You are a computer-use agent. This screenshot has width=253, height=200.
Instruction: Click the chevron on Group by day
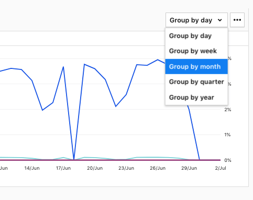(220, 20)
